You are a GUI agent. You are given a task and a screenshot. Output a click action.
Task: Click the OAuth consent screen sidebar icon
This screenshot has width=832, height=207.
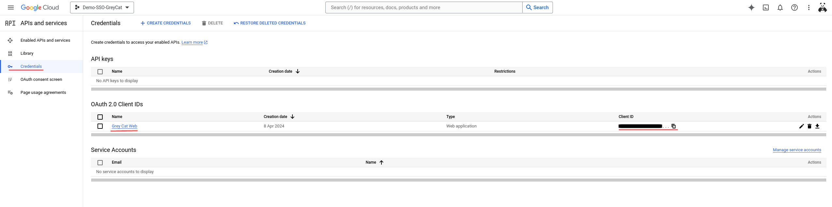(x=10, y=80)
